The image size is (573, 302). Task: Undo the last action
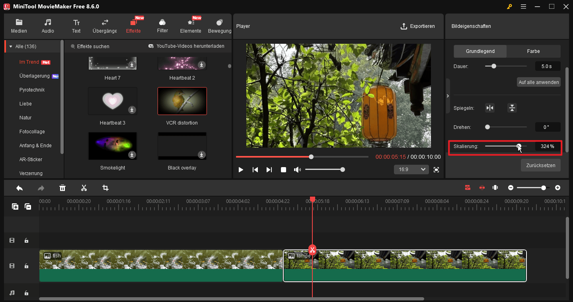point(19,187)
